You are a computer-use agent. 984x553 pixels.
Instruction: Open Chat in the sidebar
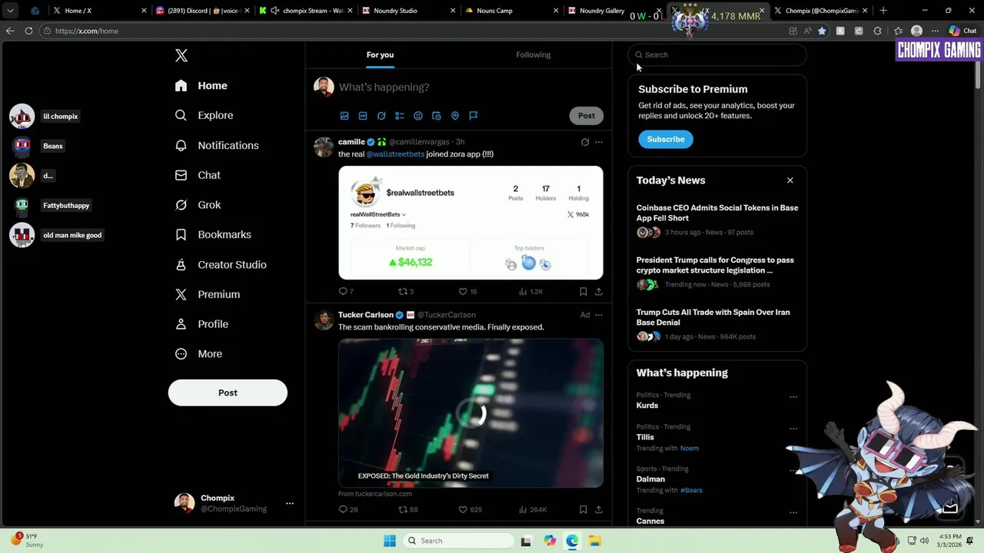[x=198, y=175]
